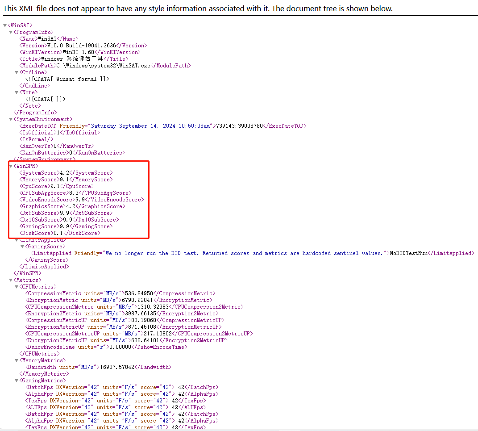Click the Version V10.0 Build text
478x431 pixels.
[84, 46]
